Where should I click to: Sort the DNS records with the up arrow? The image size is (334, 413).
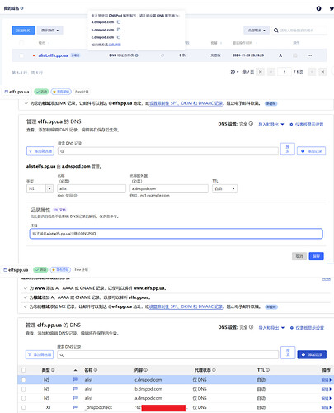pyautogui.click(x=75, y=370)
